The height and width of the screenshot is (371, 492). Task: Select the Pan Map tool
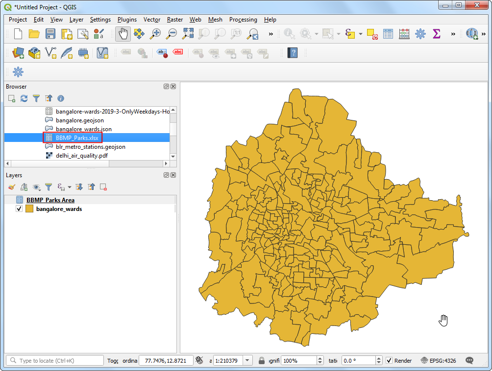coord(123,34)
